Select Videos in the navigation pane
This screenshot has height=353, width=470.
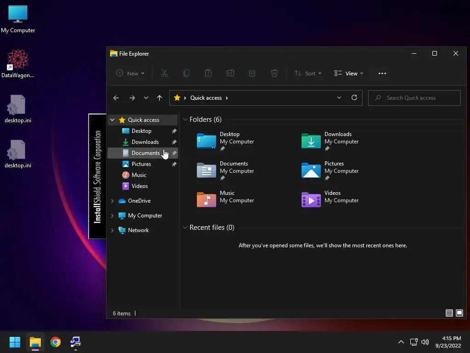[x=143, y=186]
